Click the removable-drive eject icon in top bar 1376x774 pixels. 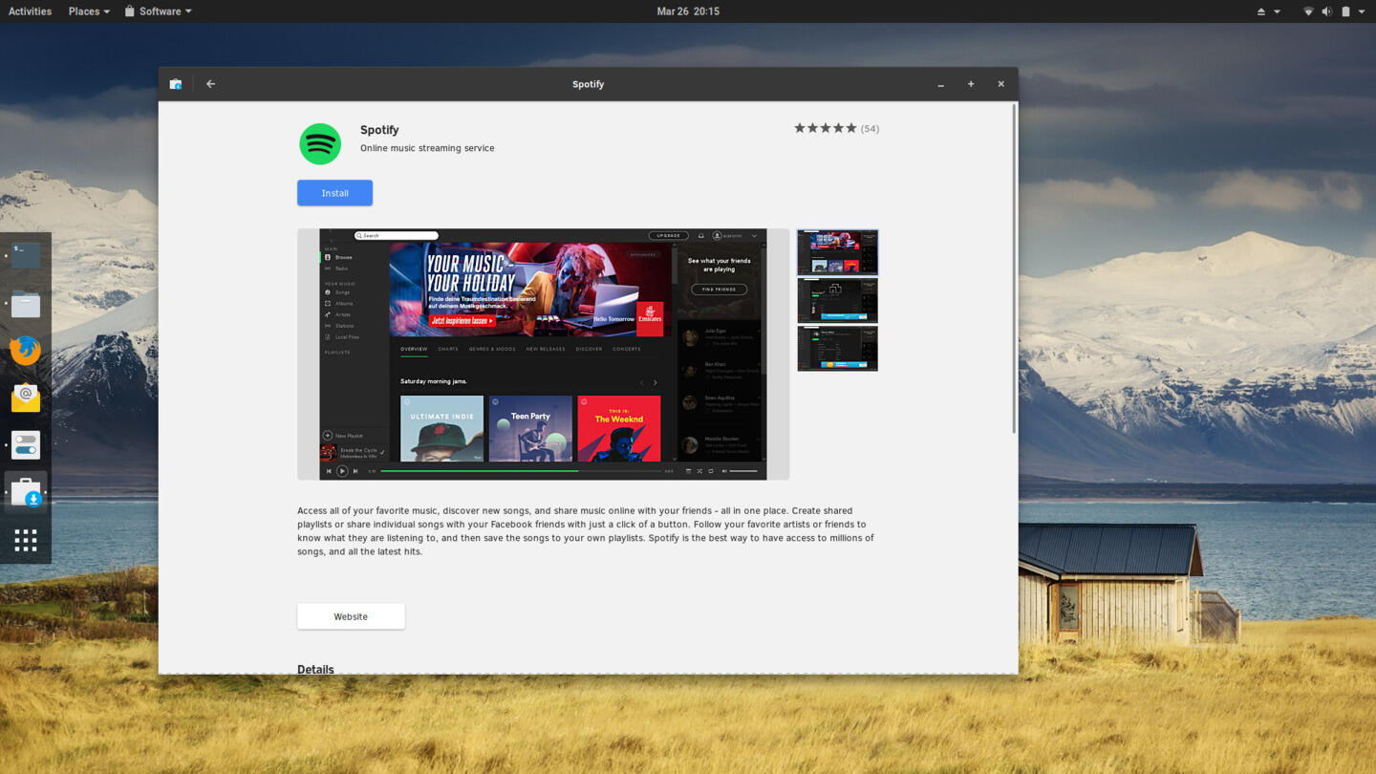[x=1260, y=11]
